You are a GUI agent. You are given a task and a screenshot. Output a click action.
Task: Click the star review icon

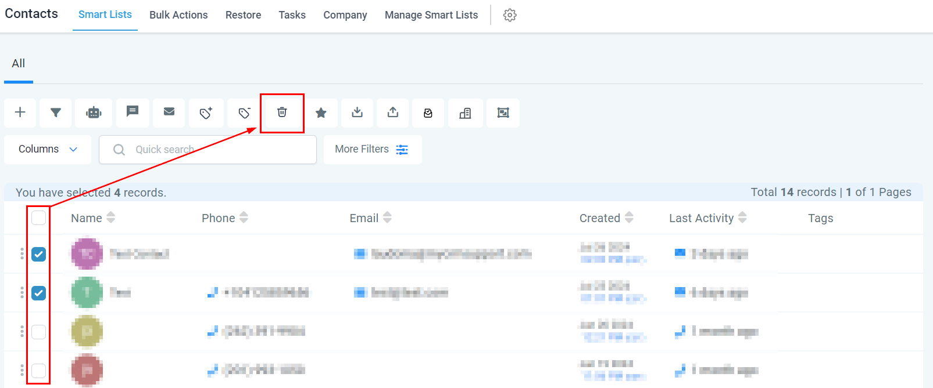pyautogui.click(x=321, y=113)
